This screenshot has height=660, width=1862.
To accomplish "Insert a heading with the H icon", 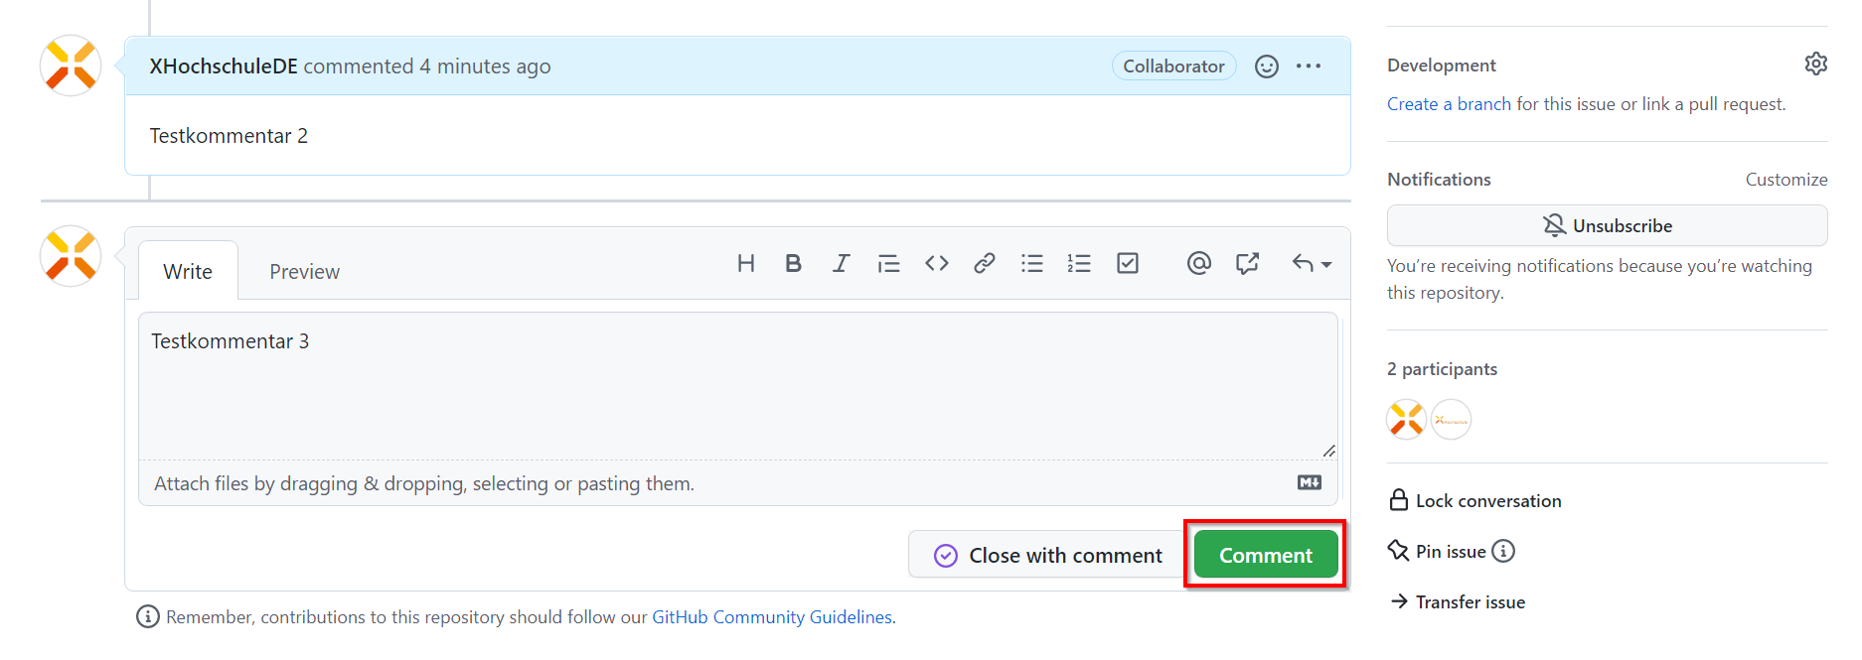I will tap(746, 263).
